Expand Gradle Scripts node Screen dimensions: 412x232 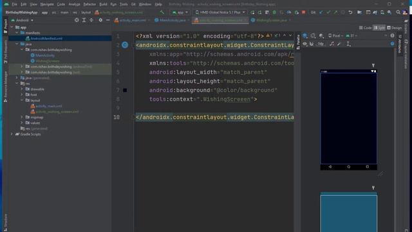point(12,134)
